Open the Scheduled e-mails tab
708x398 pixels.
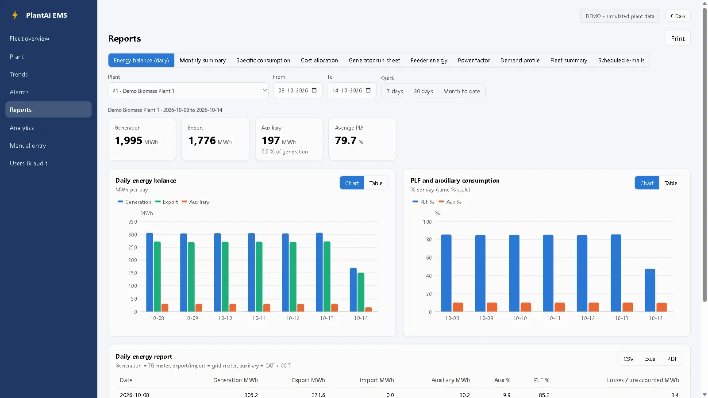click(x=621, y=60)
